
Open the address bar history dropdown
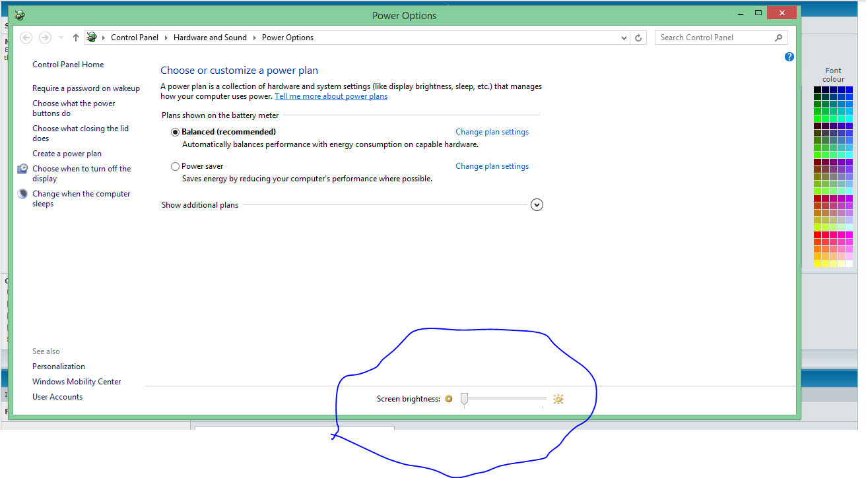[624, 38]
